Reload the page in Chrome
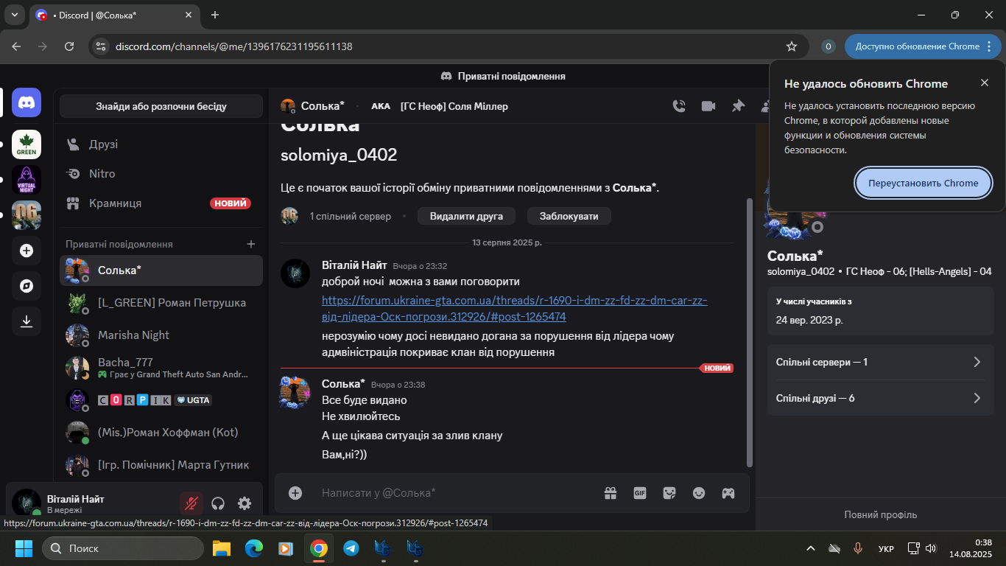Viewport: 1006px width, 566px height. pyautogui.click(x=69, y=46)
